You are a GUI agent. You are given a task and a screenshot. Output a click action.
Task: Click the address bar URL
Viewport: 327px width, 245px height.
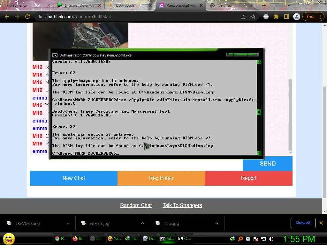79,17
